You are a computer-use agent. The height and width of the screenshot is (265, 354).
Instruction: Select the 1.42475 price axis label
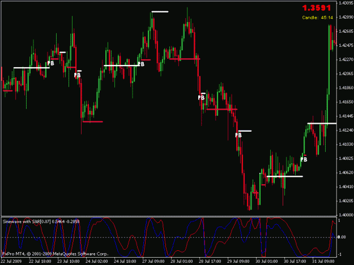tap(346, 45)
